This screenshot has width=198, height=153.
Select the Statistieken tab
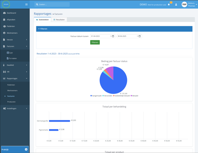(42, 20)
